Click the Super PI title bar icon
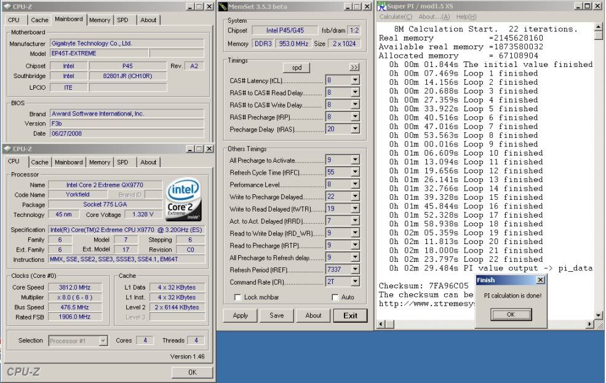Screen dimensions: 606x383 382,6
